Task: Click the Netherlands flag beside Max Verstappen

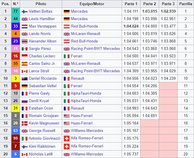Action: coord(25,26)
